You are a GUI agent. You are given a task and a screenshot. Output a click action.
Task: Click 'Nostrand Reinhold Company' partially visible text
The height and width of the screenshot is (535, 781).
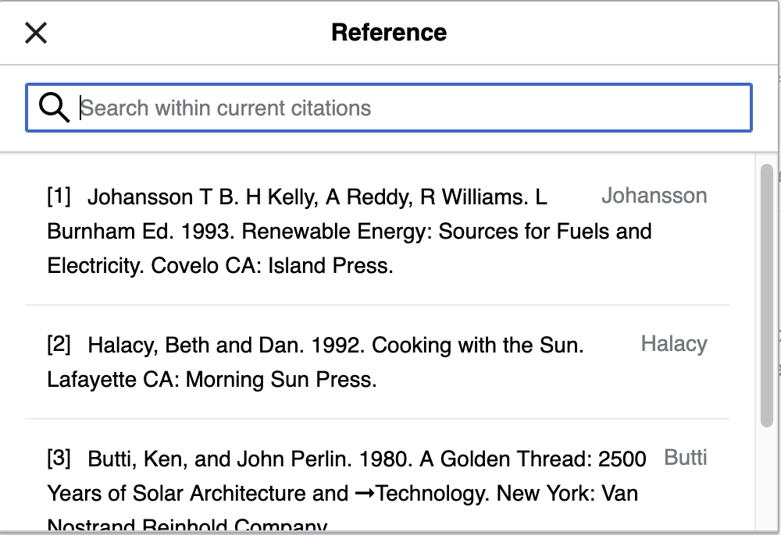tap(187, 526)
